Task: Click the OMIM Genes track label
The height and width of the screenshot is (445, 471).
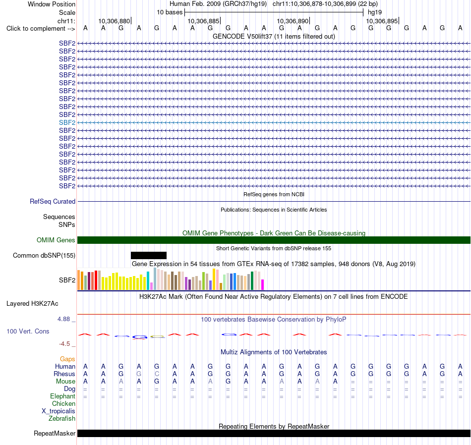Action: point(56,240)
